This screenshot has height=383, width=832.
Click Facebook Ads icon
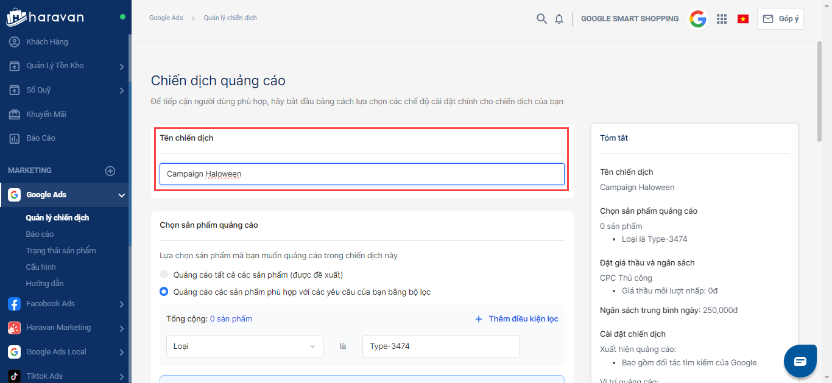(x=14, y=304)
